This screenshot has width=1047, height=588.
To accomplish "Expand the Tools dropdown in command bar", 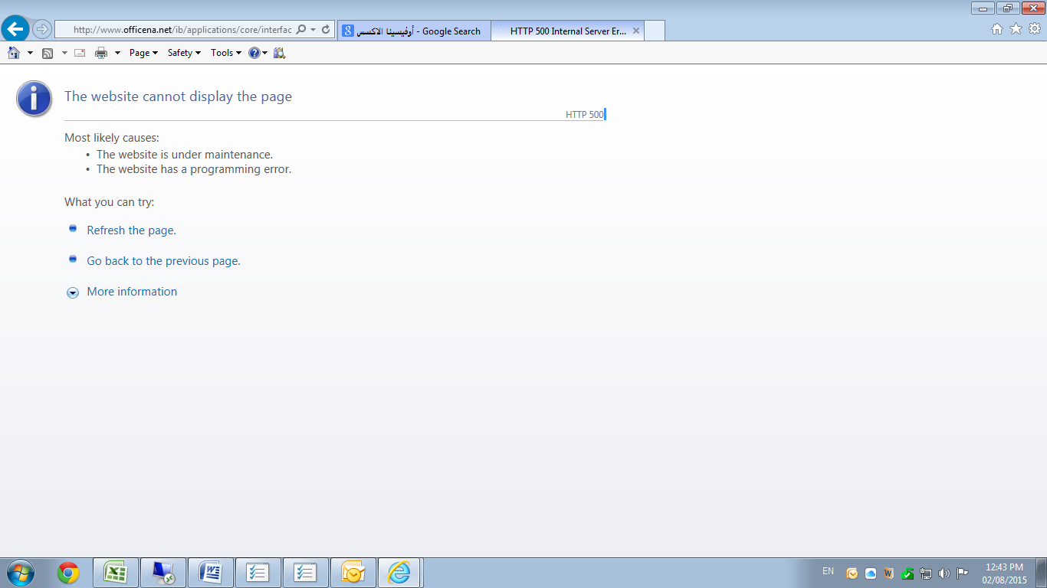I will 225,53.
